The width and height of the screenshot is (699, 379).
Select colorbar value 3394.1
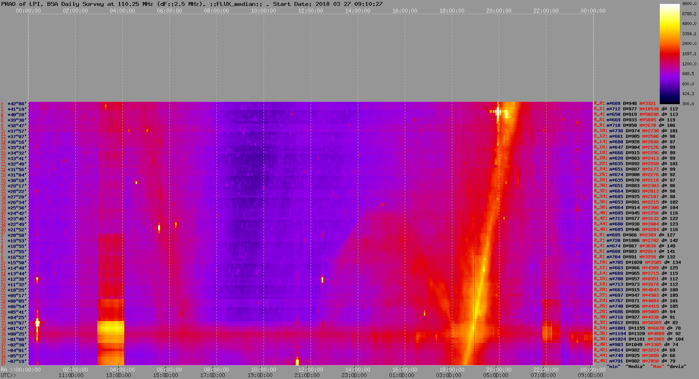point(689,34)
